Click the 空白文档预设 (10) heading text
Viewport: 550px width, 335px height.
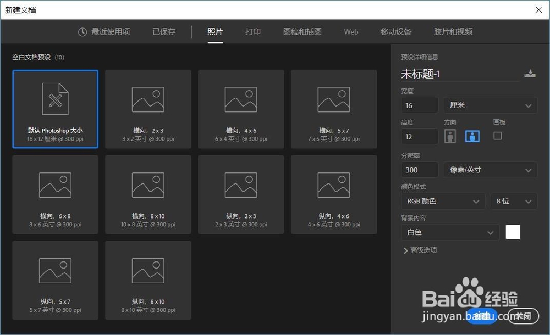(x=38, y=57)
